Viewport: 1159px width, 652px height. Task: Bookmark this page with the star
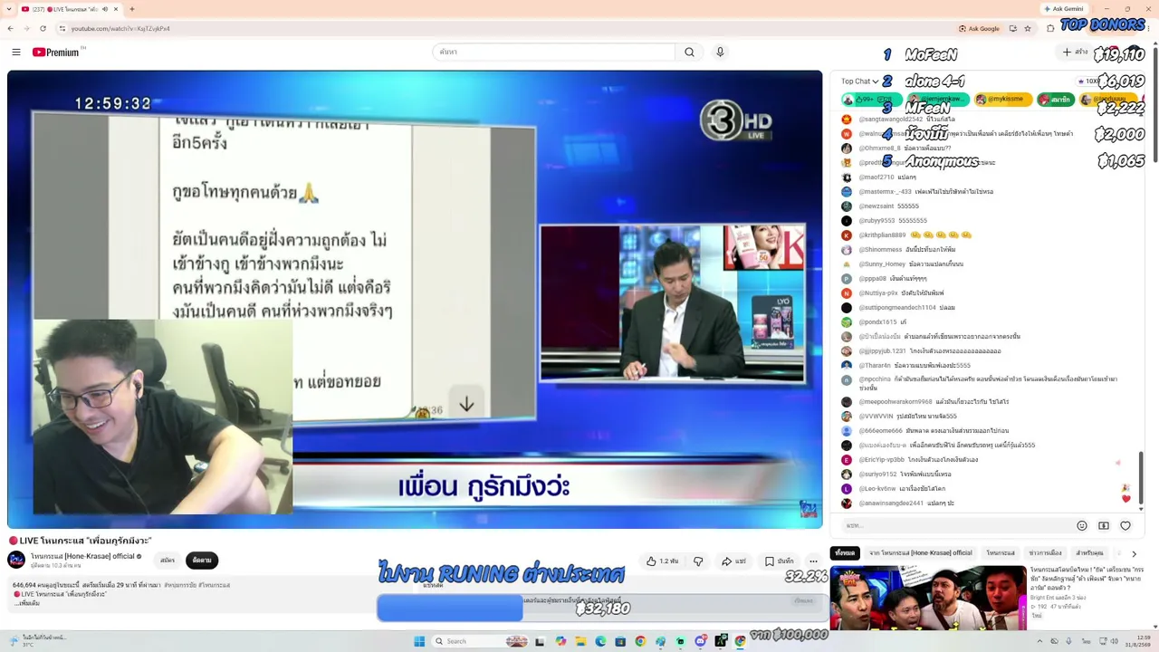pos(1028,28)
